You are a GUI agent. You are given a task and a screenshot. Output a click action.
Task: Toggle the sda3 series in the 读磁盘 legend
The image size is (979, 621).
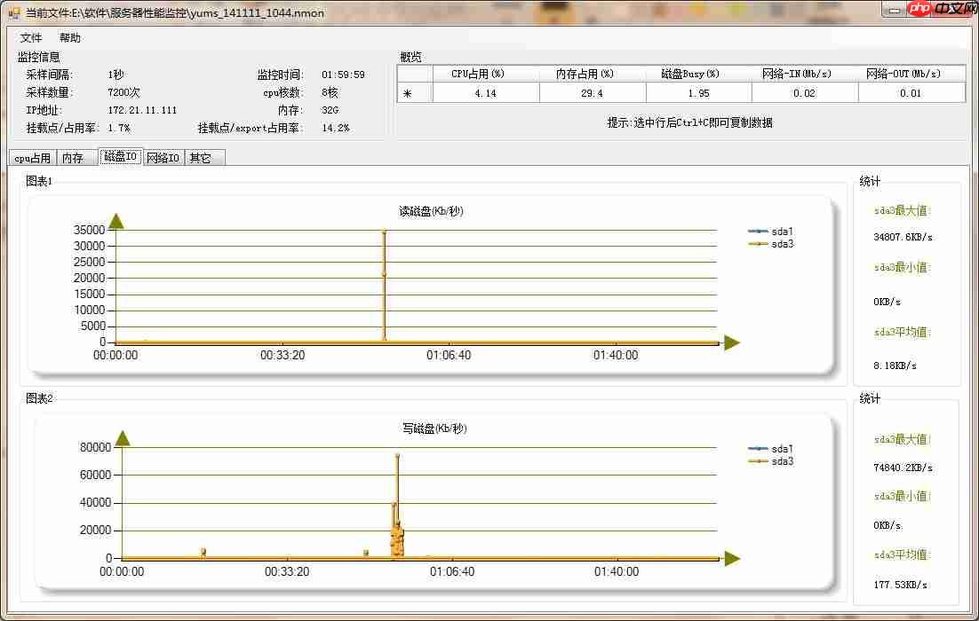[779, 243]
